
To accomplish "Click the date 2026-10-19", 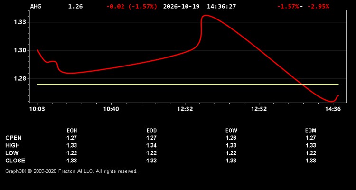I will tap(181, 6).
